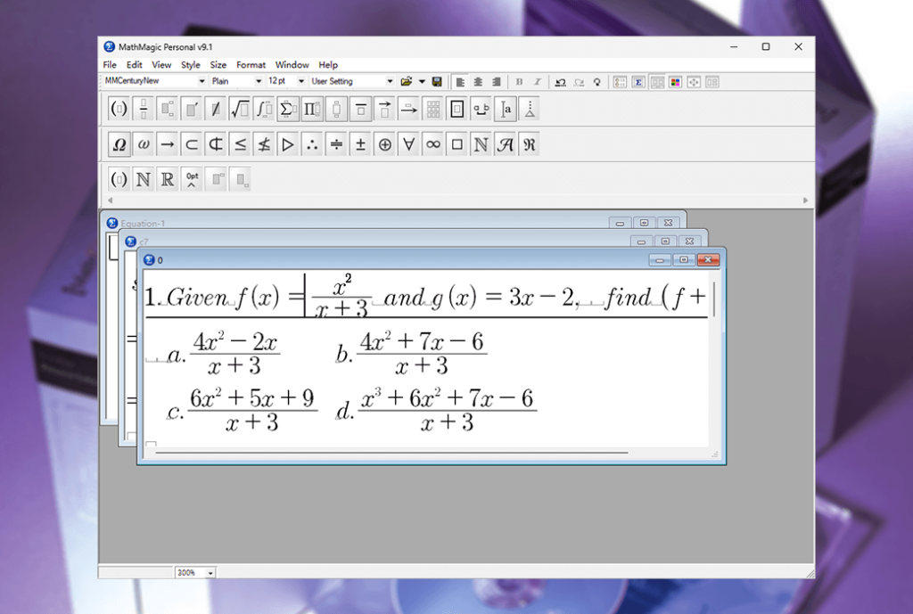Open the color palette toolbar icon
913x614 pixels.
[x=676, y=82]
